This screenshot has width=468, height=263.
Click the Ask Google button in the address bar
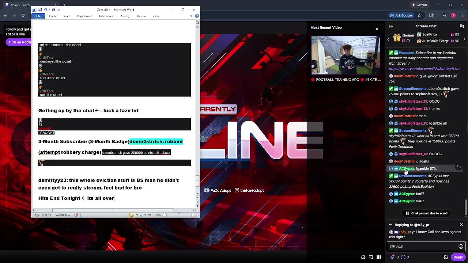[x=401, y=15]
